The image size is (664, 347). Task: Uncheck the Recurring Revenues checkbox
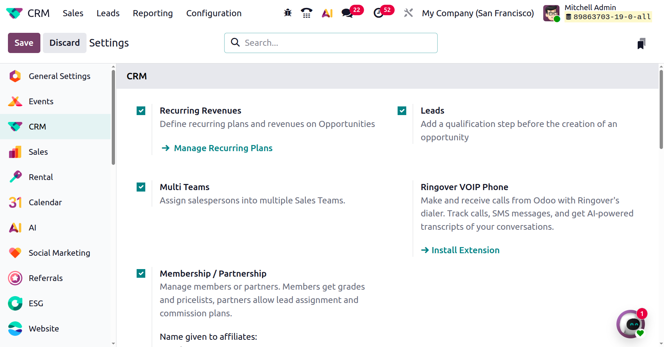click(141, 111)
